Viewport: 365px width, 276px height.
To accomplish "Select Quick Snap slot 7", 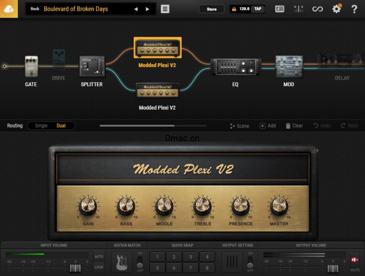I will pos(190,268).
